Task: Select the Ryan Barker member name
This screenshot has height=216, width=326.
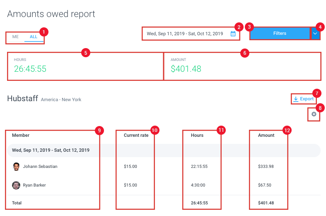Action: tap(34, 185)
